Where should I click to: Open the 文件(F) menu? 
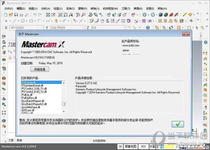[x=9, y=8]
